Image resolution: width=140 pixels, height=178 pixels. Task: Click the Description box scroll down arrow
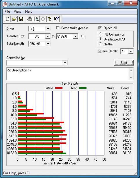(x=131, y=78)
